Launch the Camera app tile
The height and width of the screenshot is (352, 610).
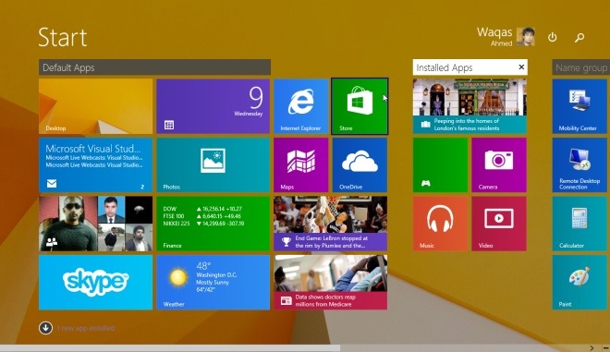point(499,165)
